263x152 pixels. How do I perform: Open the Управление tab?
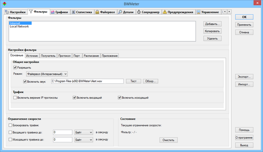pos(208,12)
